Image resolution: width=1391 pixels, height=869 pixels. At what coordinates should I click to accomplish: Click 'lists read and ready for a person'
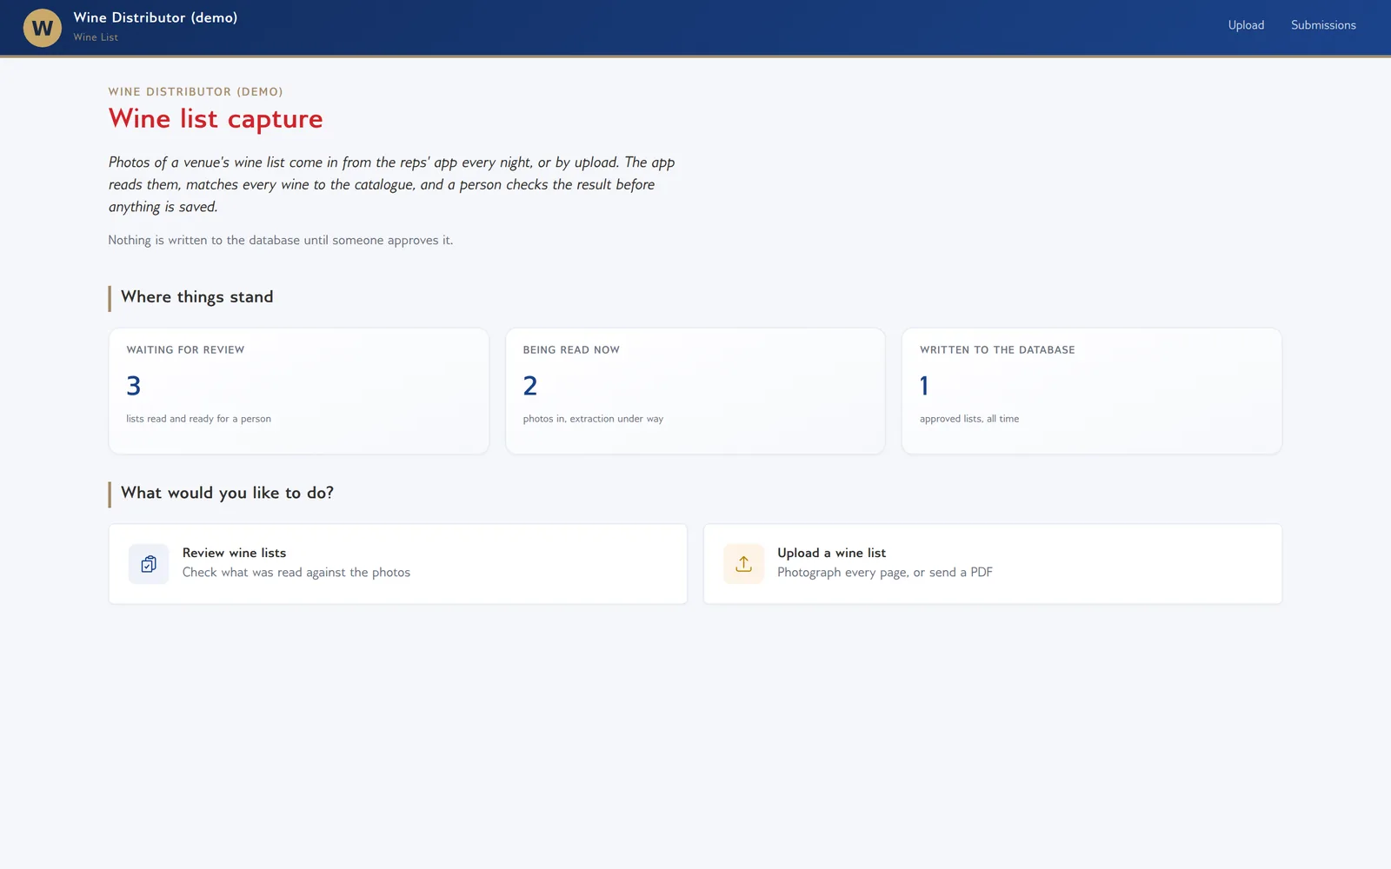click(x=198, y=419)
